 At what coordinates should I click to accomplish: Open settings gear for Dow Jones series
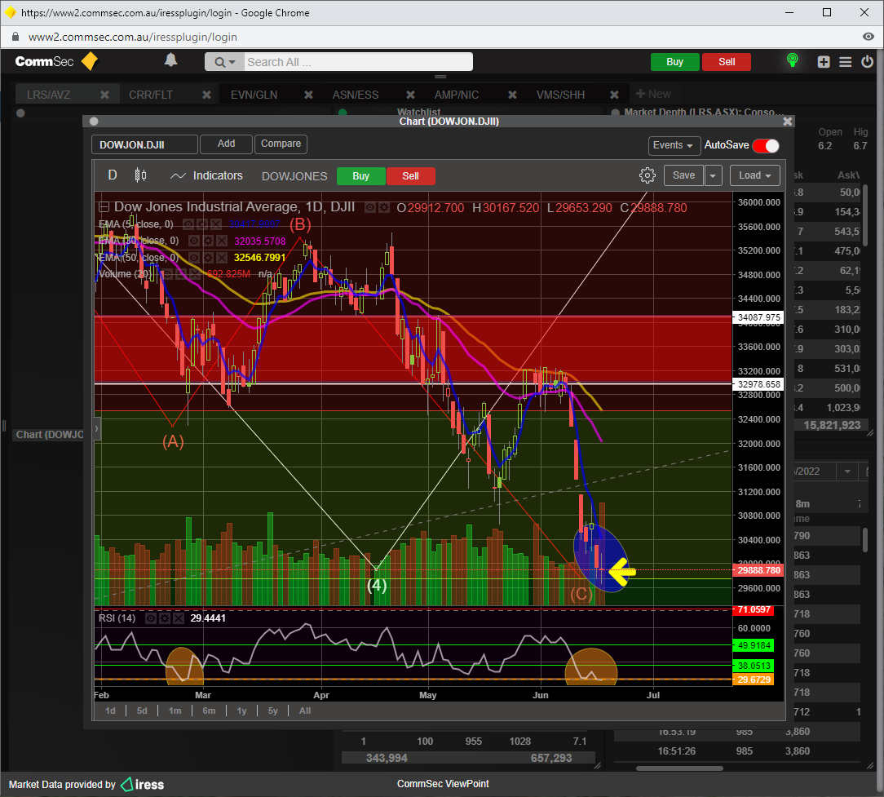[x=384, y=207]
